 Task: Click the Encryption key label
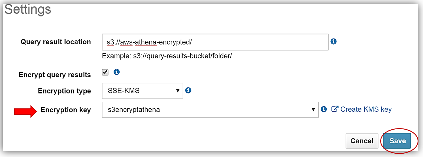[66, 110]
